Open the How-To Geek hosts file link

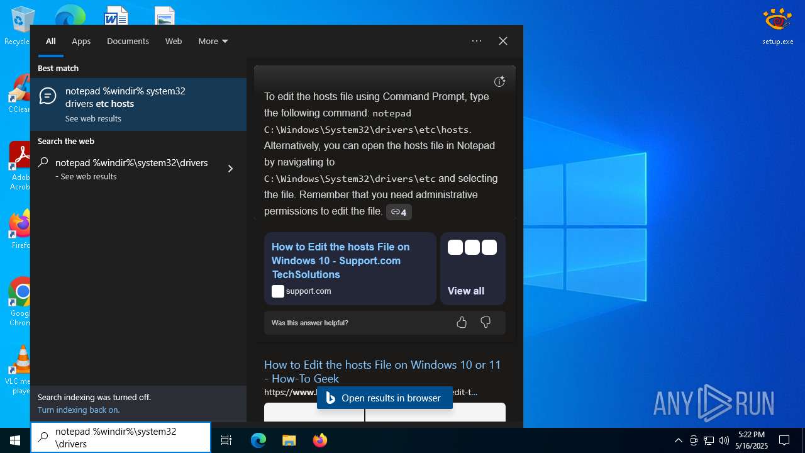click(382, 371)
